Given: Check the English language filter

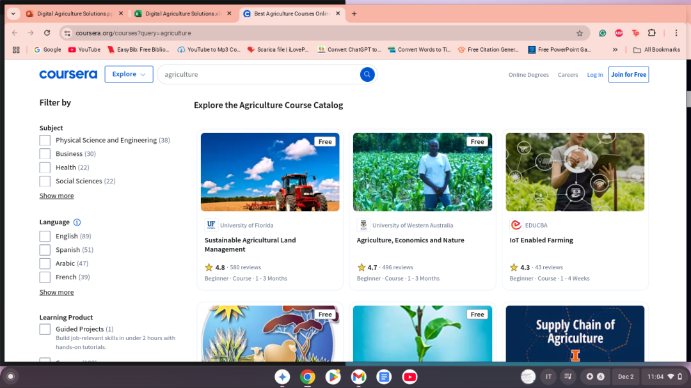Looking at the screenshot, I should (x=45, y=236).
